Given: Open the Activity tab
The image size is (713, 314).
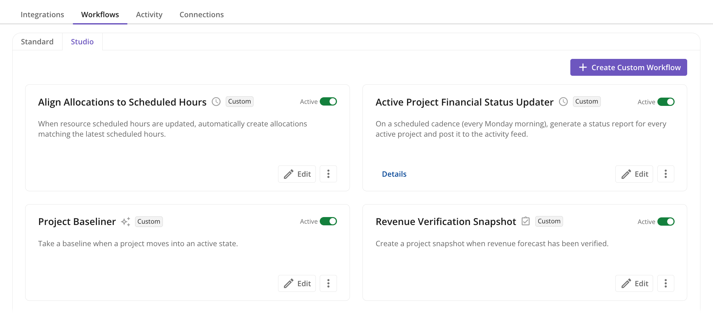Looking at the screenshot, I should [149, 15].
